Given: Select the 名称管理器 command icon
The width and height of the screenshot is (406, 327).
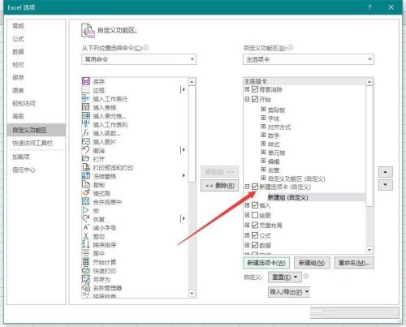Looking at the screenshot, I should [86, 287].
